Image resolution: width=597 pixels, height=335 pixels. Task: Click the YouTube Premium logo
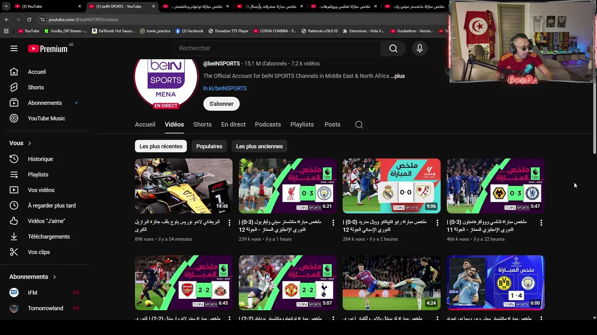[48, 48]
